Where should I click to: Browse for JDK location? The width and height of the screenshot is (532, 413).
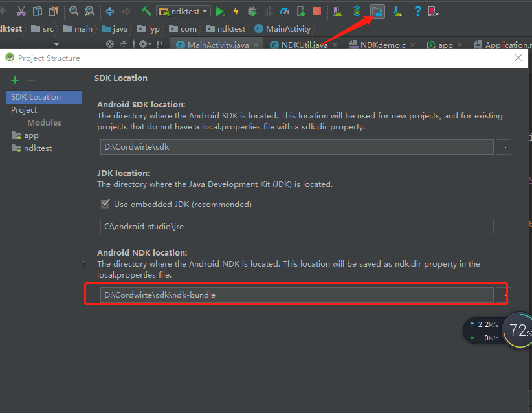point(504,227)
